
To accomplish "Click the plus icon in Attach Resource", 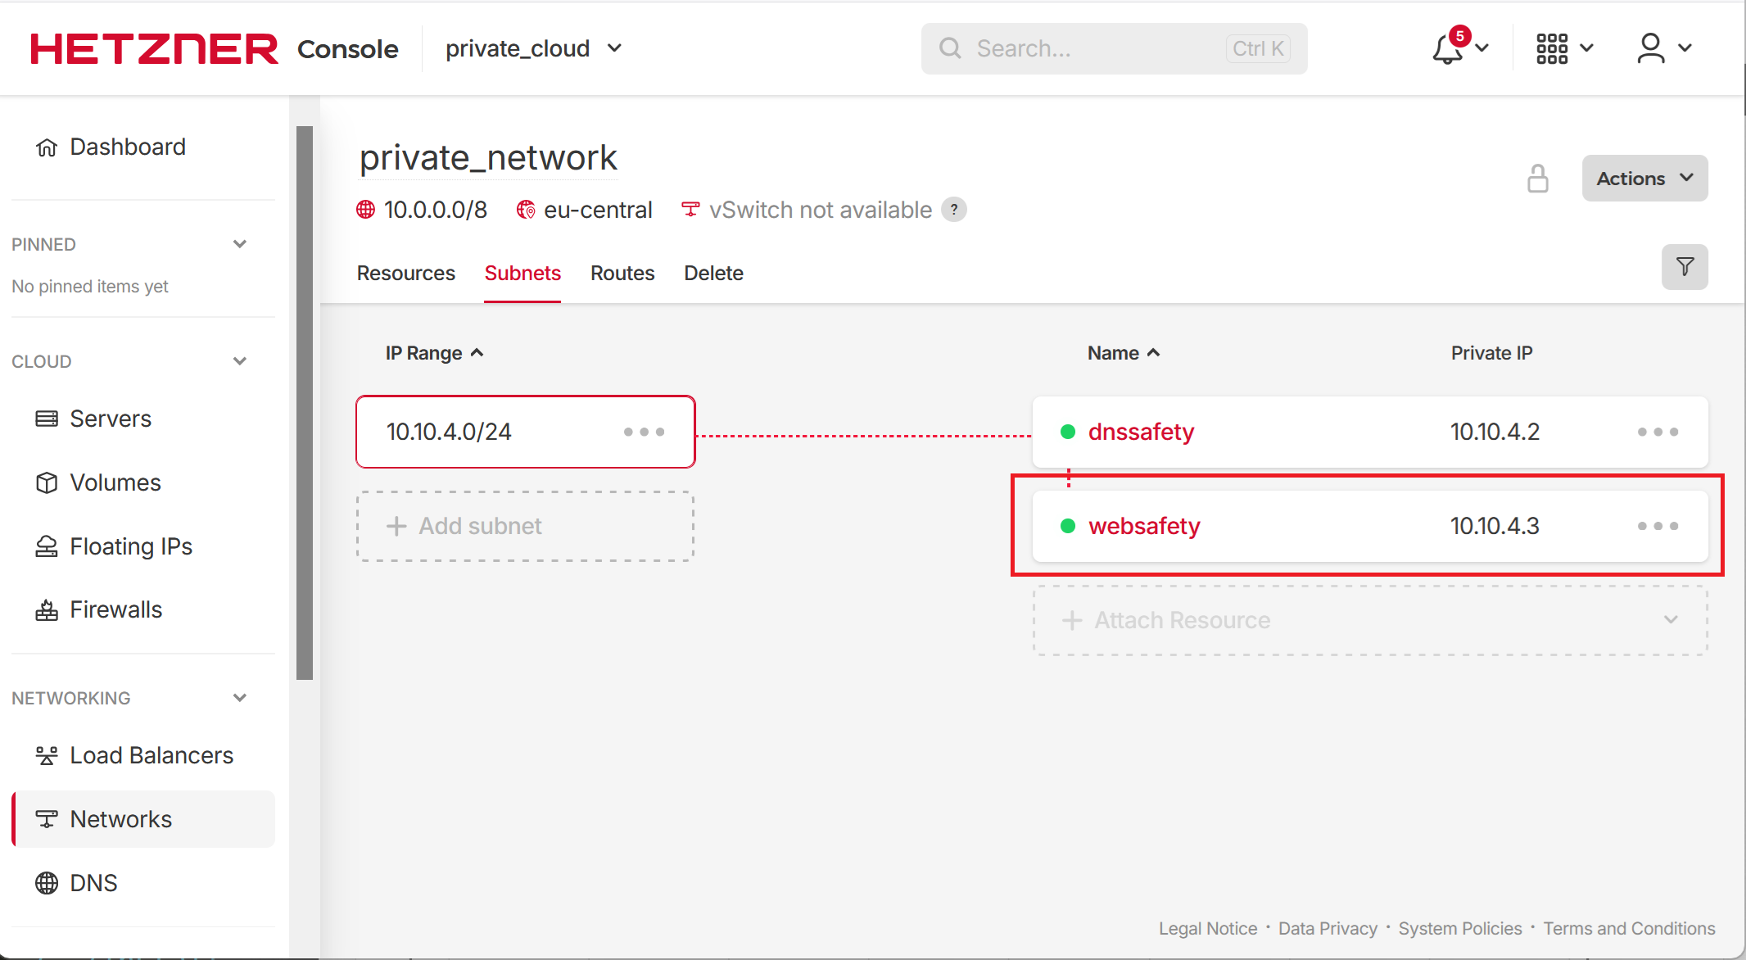I will tap(1072, 620).
